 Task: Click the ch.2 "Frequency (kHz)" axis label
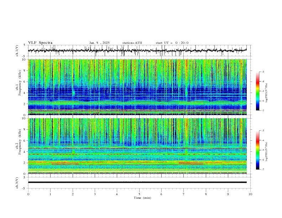tap(20, 141)
